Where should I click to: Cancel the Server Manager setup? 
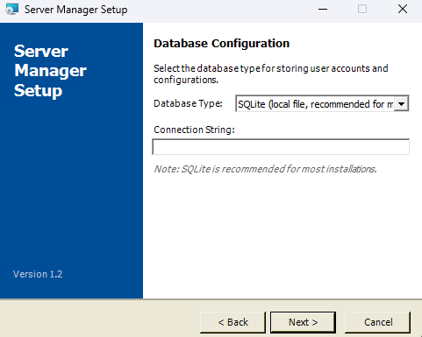(x=378, y=322)
